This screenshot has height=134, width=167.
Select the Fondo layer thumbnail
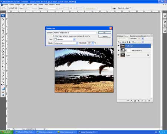pyautogui.click(x=122, y=55)
